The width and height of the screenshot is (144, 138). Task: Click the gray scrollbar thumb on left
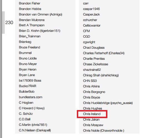[x=3, y=22]
